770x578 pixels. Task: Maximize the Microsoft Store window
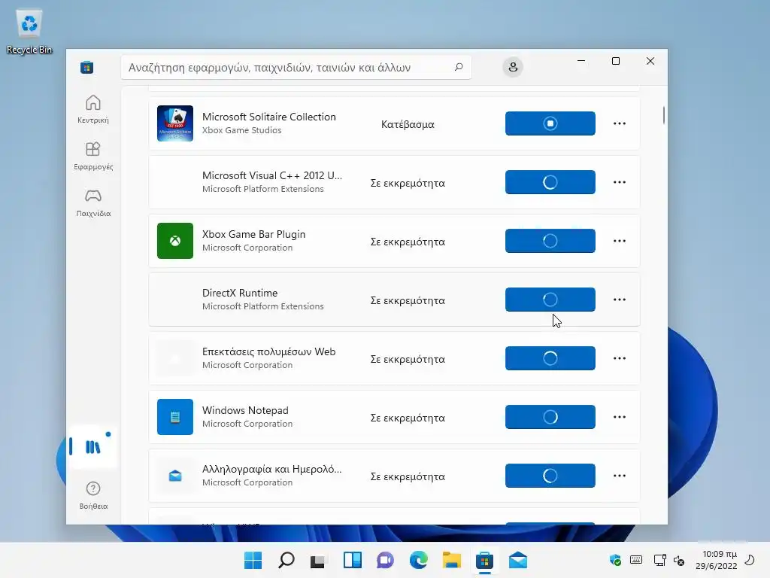pyautogui.click(x=615, y=61)
